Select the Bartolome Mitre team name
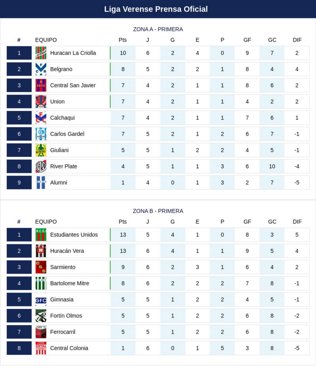This screenshot has height=375, width=316. tap(70, 283)
